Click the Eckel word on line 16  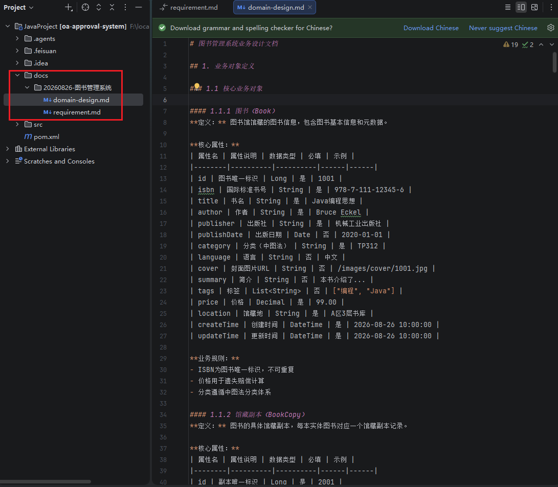(350, 213)
